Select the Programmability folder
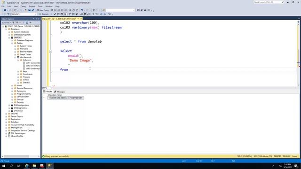Image resolution: width=301 pixels, height=169 pixels. [24, 94]
